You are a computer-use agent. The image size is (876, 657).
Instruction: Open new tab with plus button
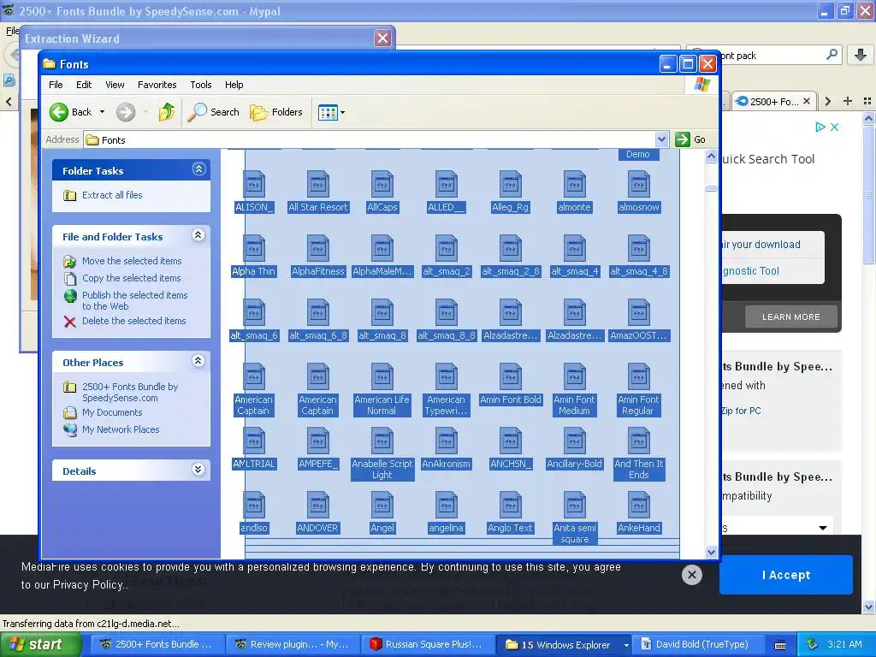point(848,101)
